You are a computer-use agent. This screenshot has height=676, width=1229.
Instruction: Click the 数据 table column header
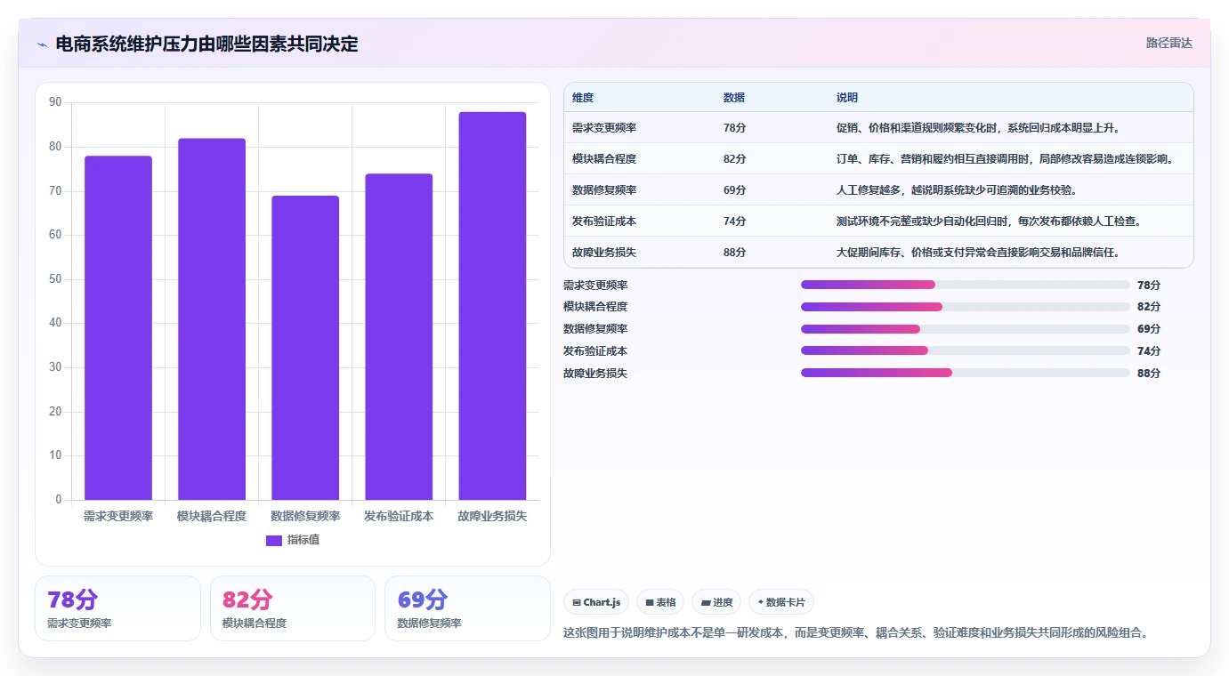tap(734, 98)
